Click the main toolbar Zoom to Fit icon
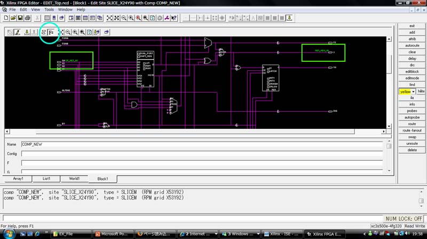Viewport: 427px width, 239px height. (109, 18)
